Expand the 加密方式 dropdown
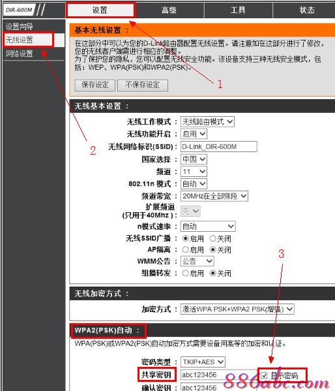 pyautogui.click(x=237, y=309)
